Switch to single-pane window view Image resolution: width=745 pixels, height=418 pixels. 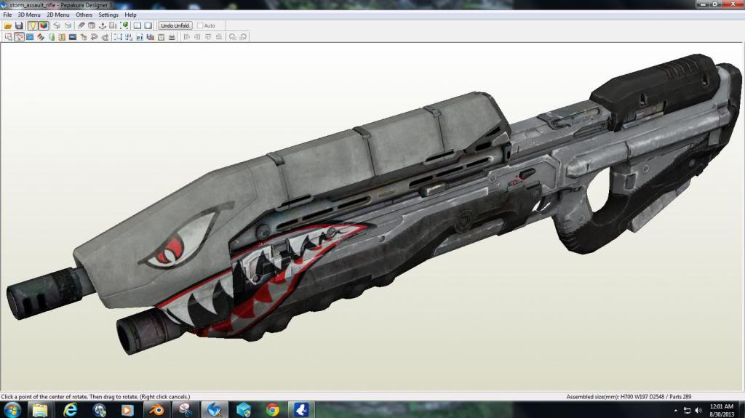(148, 25)
